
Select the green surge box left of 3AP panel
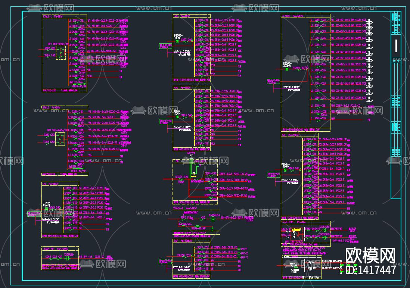[x=165, y=261]
